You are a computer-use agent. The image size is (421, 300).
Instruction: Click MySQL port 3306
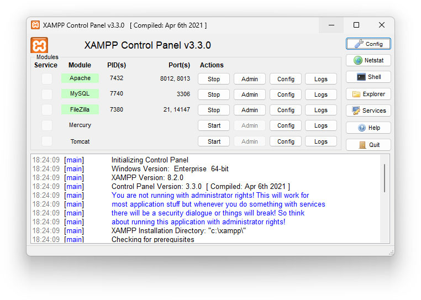tap(183, 94)
